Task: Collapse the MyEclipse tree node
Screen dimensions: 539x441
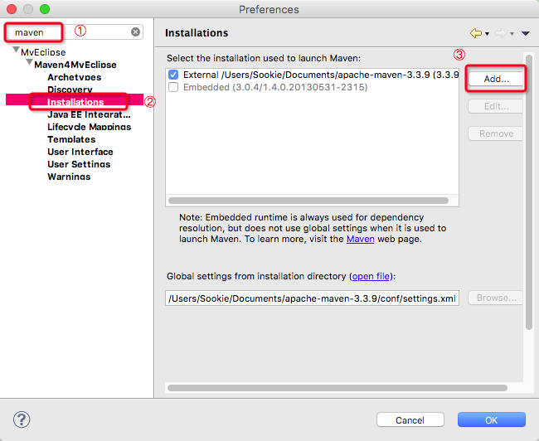Action: [17, 52]
